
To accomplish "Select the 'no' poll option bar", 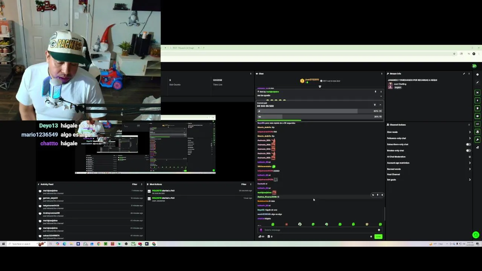I will pyautogui.click(x=319, y=117).
